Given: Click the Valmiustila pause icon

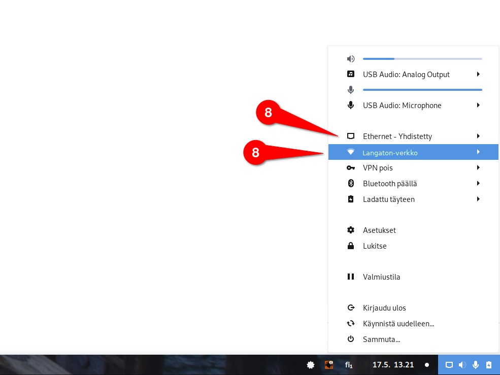Looking at the screenshot, I should (x=350, y=277).
